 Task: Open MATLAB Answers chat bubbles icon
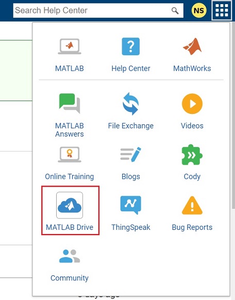(70, 103)
